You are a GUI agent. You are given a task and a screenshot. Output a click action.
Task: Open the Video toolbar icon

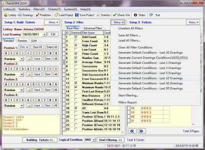pyautogui.click(x=135, y=15)
